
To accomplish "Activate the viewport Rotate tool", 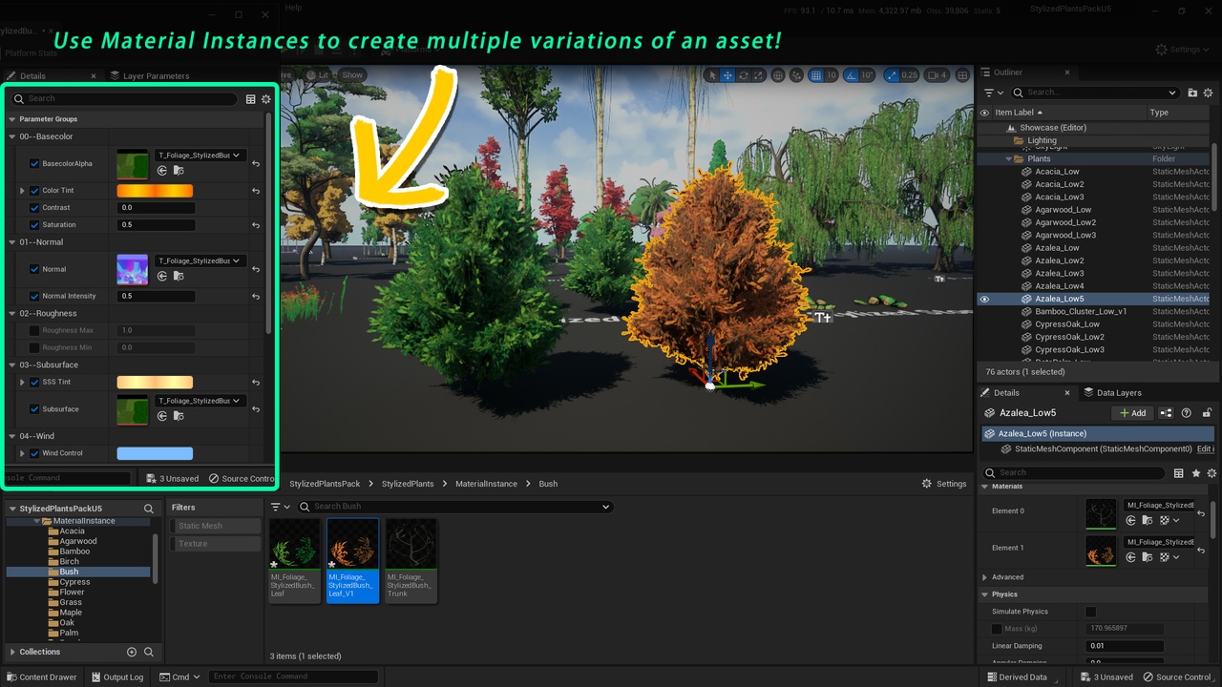I will coord(743,75).
